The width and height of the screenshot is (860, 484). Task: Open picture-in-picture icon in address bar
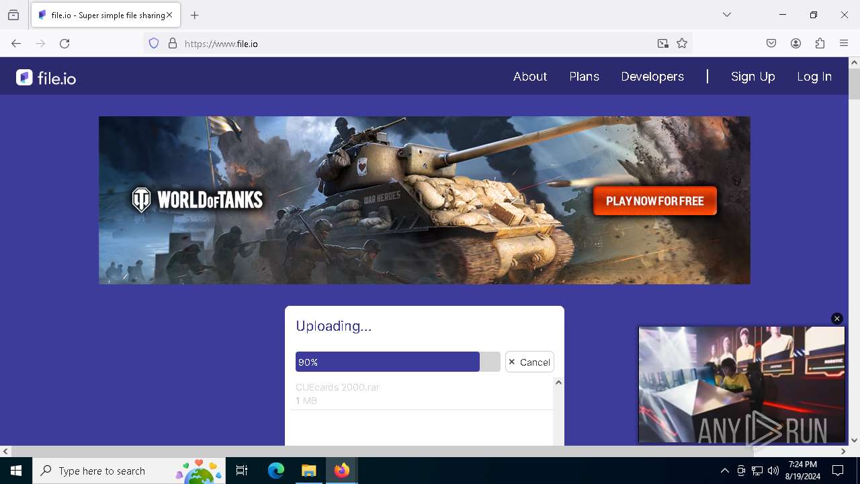pos(663,44)
